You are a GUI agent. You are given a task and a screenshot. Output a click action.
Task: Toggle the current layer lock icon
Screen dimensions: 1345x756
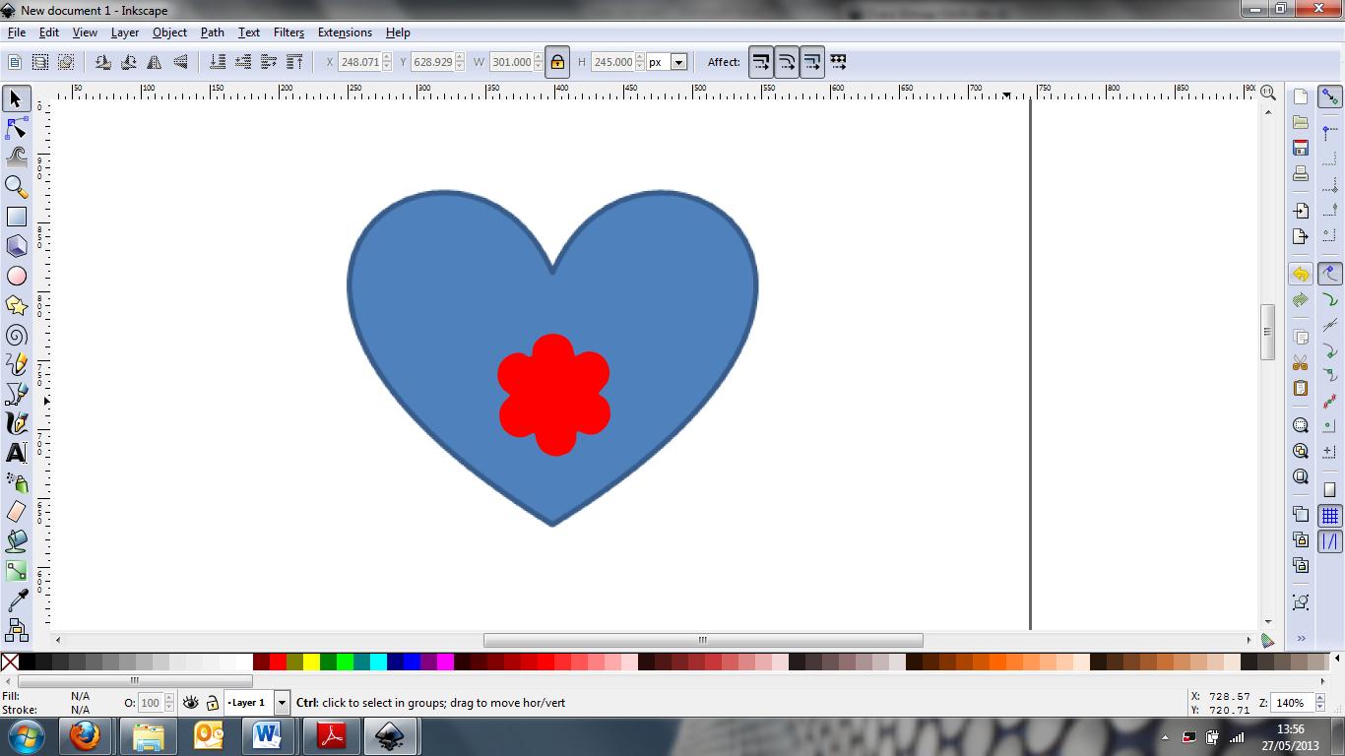[212, 703]
